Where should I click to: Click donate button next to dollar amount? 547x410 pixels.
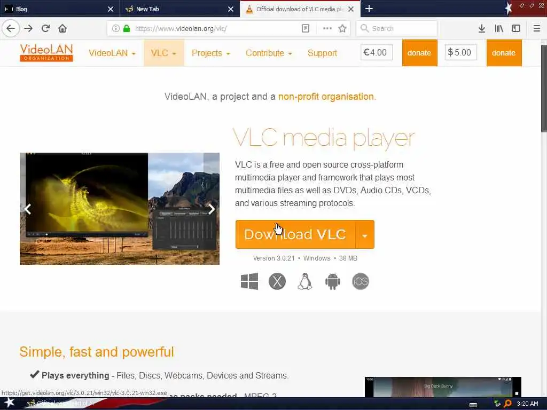504,53
